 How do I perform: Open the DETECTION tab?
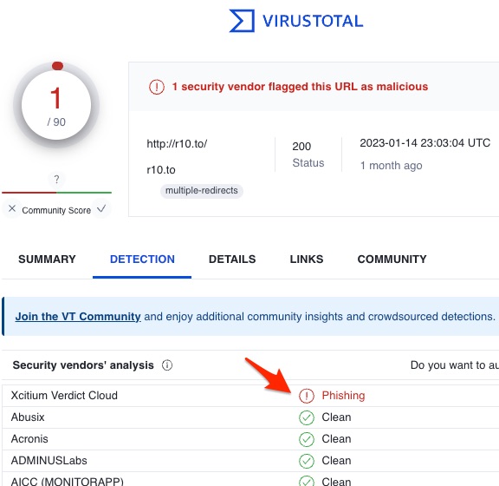[x=142, y=259]
